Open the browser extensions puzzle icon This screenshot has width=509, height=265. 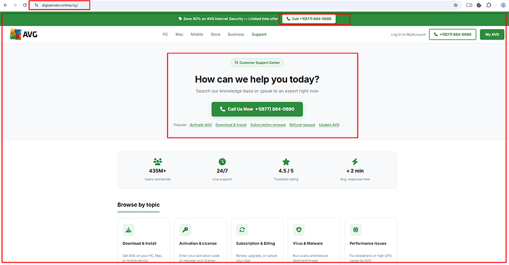coord(489,5)
